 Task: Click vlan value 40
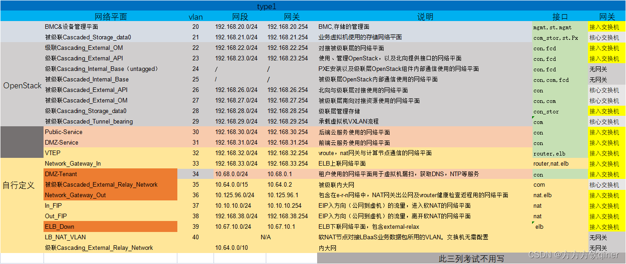[x=196, y=237]
